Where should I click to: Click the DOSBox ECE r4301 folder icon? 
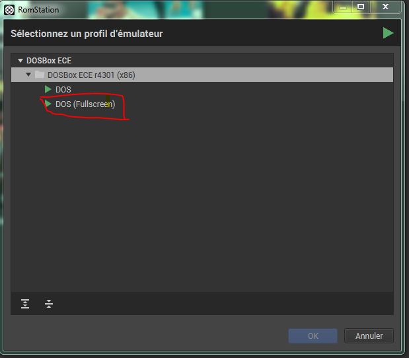pos(40,75)
